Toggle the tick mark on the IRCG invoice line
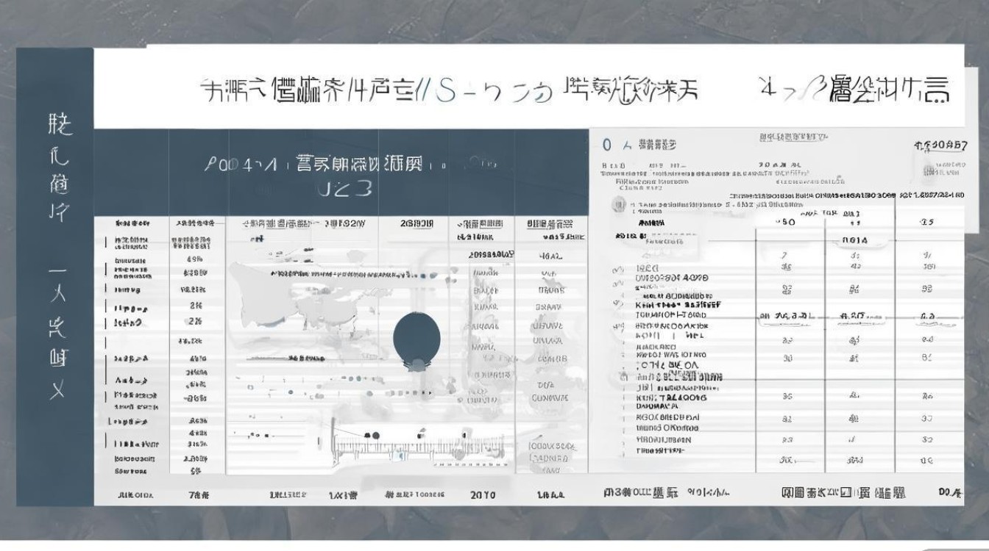This screenshot has width=989, height=551. 617,268
